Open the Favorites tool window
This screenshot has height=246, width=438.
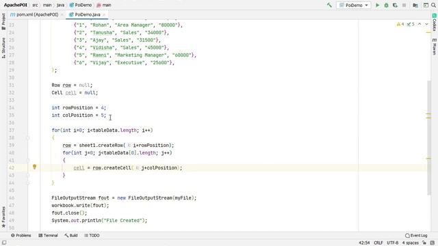(3, 217)
